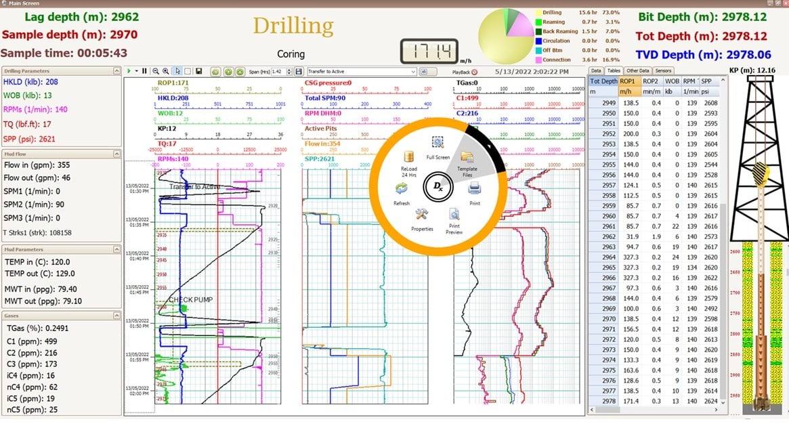Select the ROP1 column header
The height and width of the screenshot is (428, 789).
[x=629, y=81]
